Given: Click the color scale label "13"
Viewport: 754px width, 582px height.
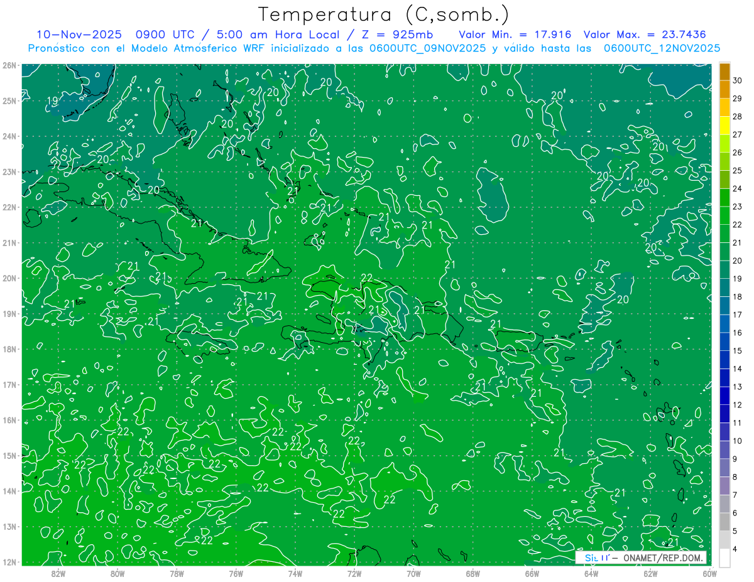Looking at the screenshot, I should (x=737, y=387).
